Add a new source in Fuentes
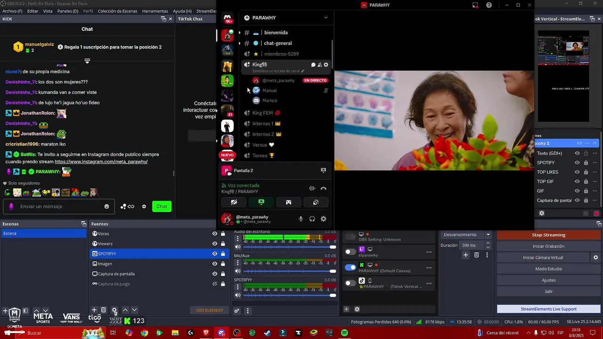The image size is (603, 339). (94, 310)
